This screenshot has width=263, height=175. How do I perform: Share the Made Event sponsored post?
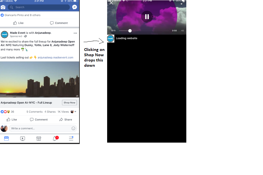pos(66,119)
